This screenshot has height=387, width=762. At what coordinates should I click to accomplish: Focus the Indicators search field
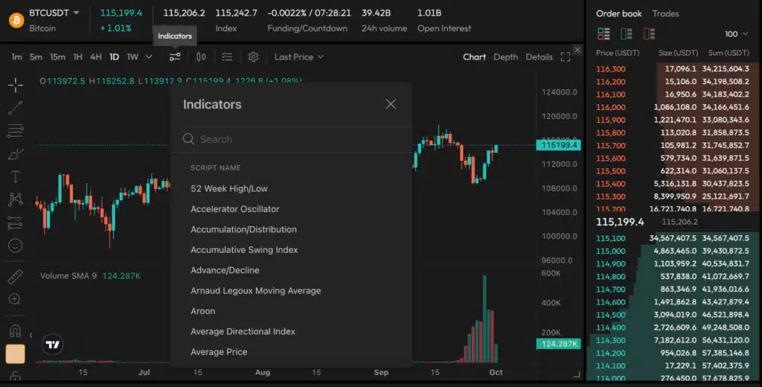[292, 139]
